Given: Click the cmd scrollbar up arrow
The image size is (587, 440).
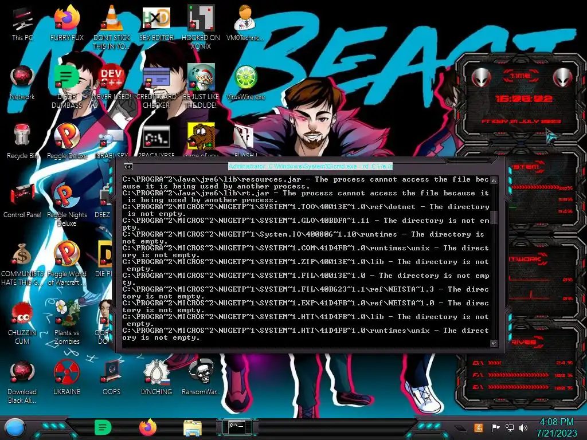Looking at the screenshot, I should 494,180.
